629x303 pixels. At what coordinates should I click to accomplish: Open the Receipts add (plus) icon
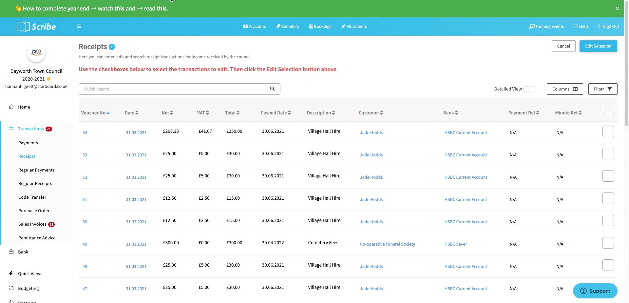[112, 47]
